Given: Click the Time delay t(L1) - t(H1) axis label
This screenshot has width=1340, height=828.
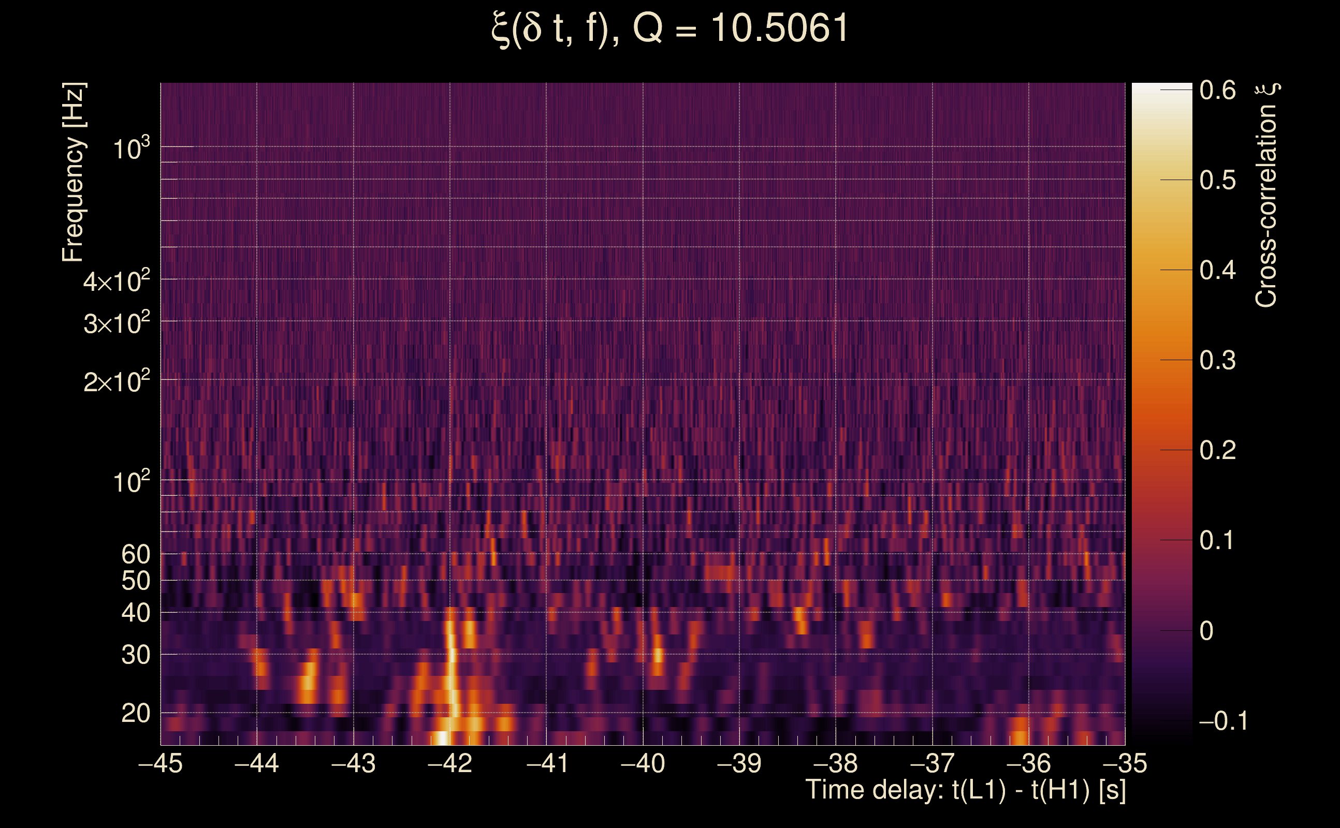Looking at the screenshot, I should tap(966, 790).
